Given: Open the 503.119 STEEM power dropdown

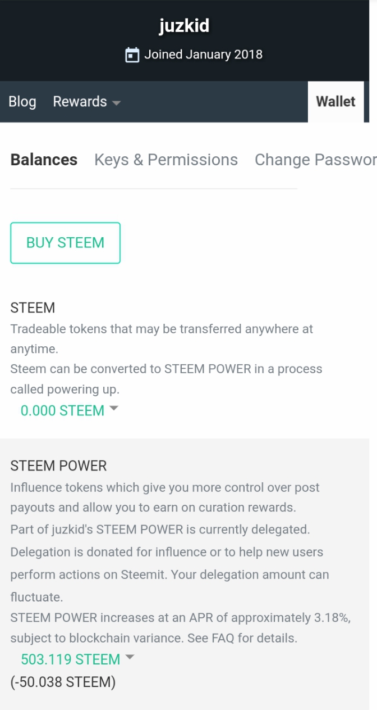Looking at the screenshot, I should tap(70, 659).
